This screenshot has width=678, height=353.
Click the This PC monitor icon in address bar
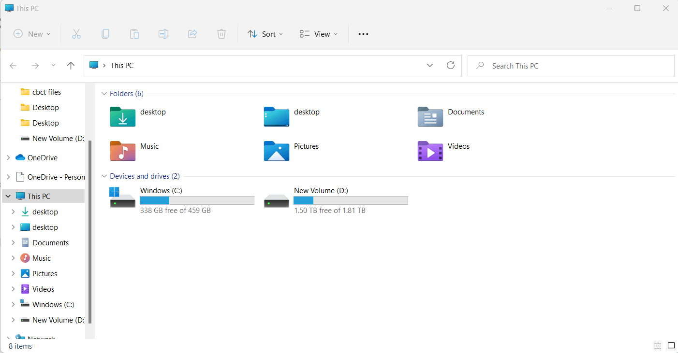tap(94, 65)
